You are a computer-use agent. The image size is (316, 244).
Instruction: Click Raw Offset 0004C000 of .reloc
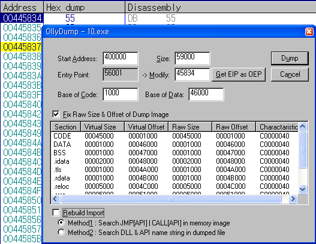coord(230,186)
